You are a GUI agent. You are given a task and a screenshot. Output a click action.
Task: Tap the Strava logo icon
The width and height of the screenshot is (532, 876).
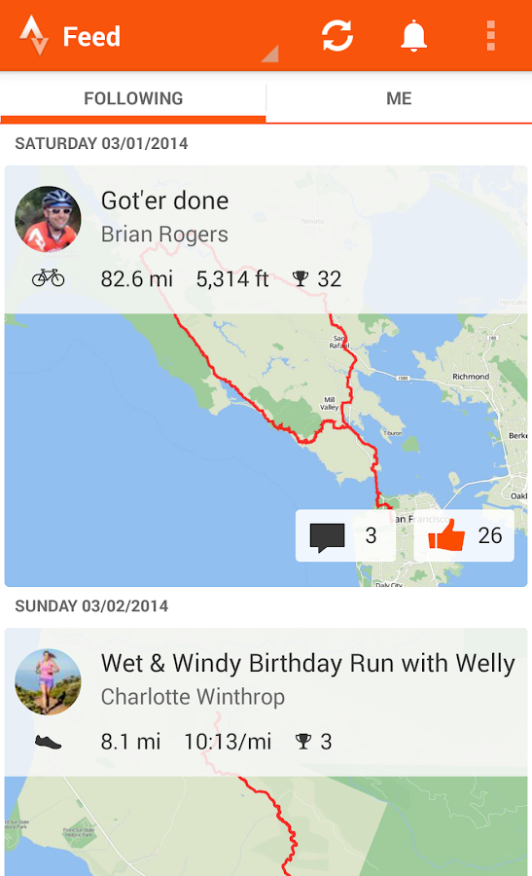click(34, 36)
